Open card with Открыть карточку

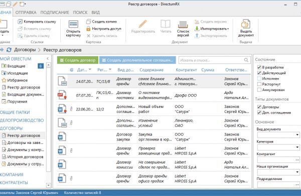[73, 28]
